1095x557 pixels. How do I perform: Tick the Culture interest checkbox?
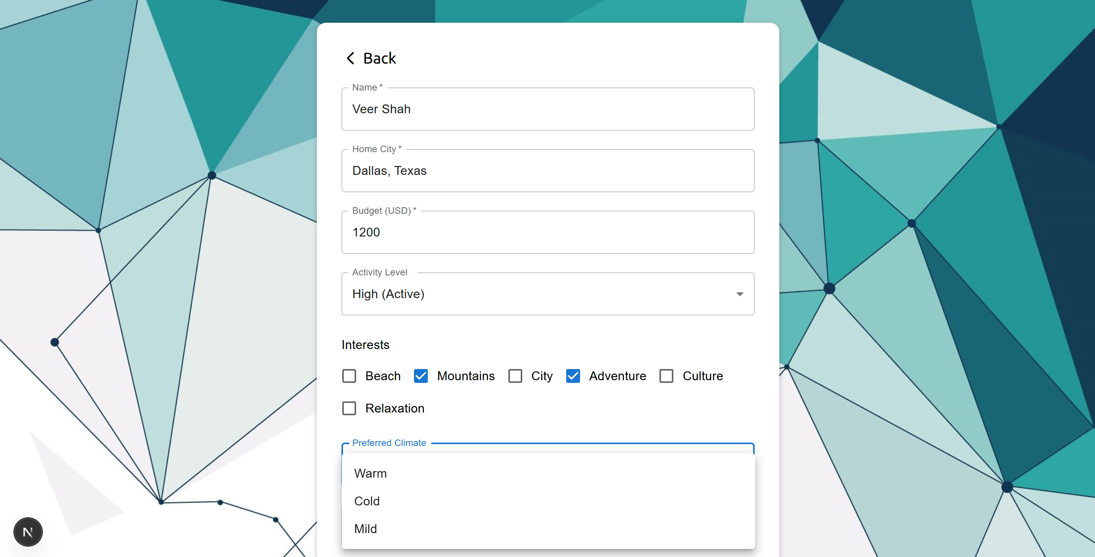tap(666, 376)
